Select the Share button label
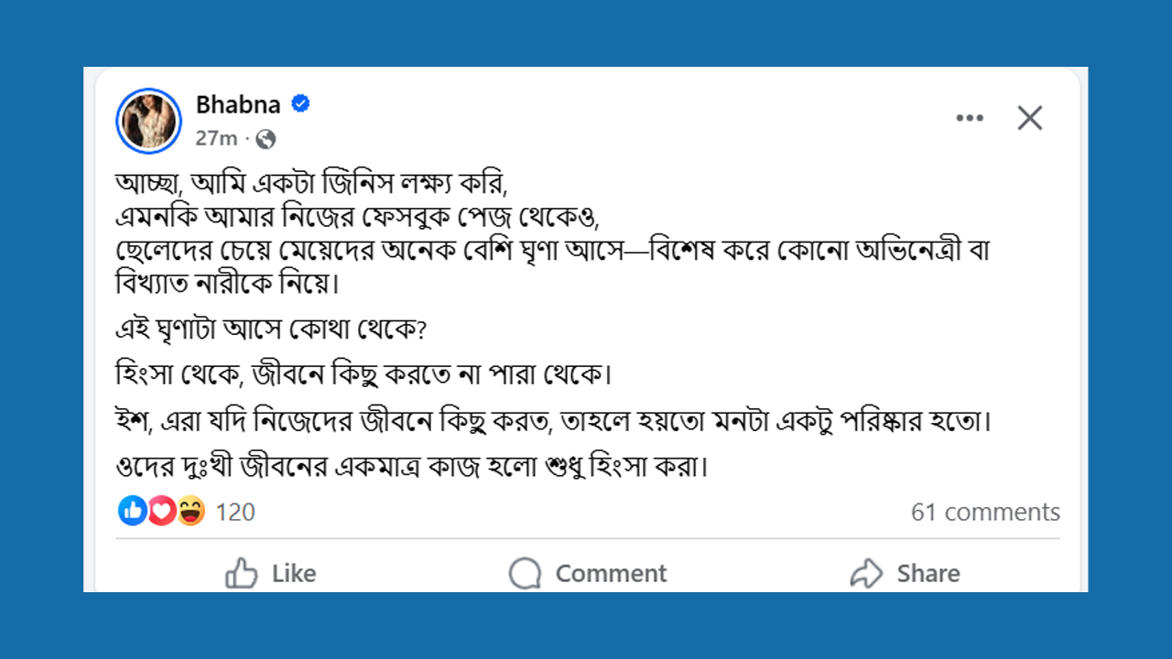1172x659 pixels. tap(928, 574)
